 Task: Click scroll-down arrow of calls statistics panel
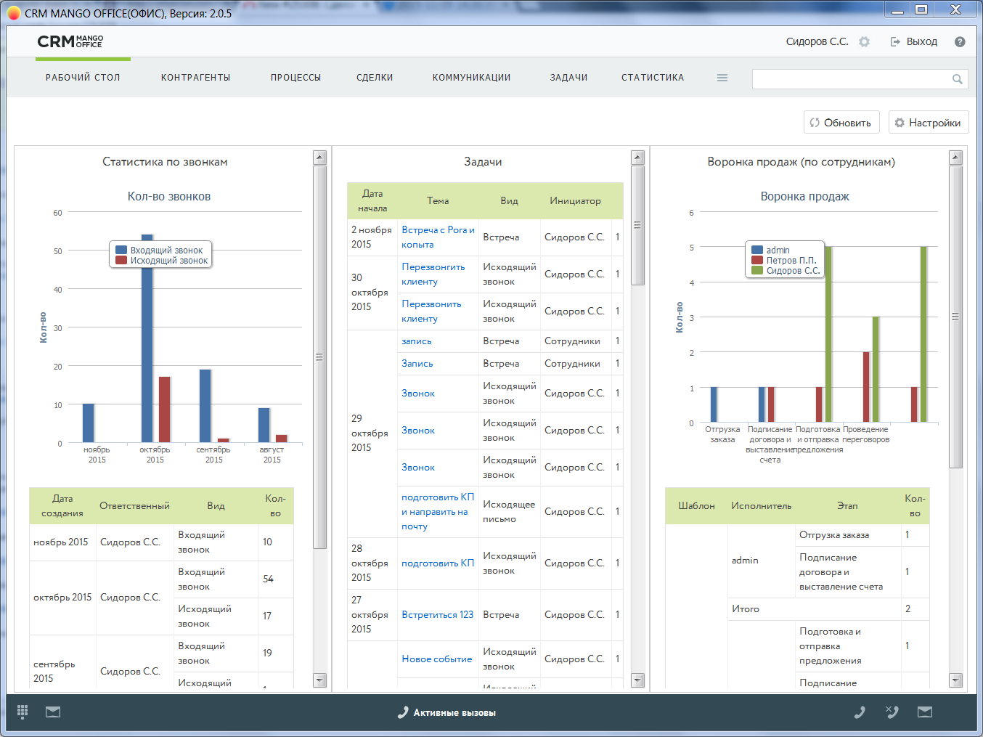(x=319, y=680)
